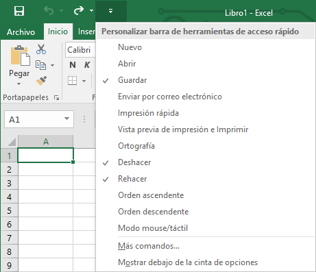The image size is (316, 272).
Task: Select row 1 header
Action: coord(9,156)
